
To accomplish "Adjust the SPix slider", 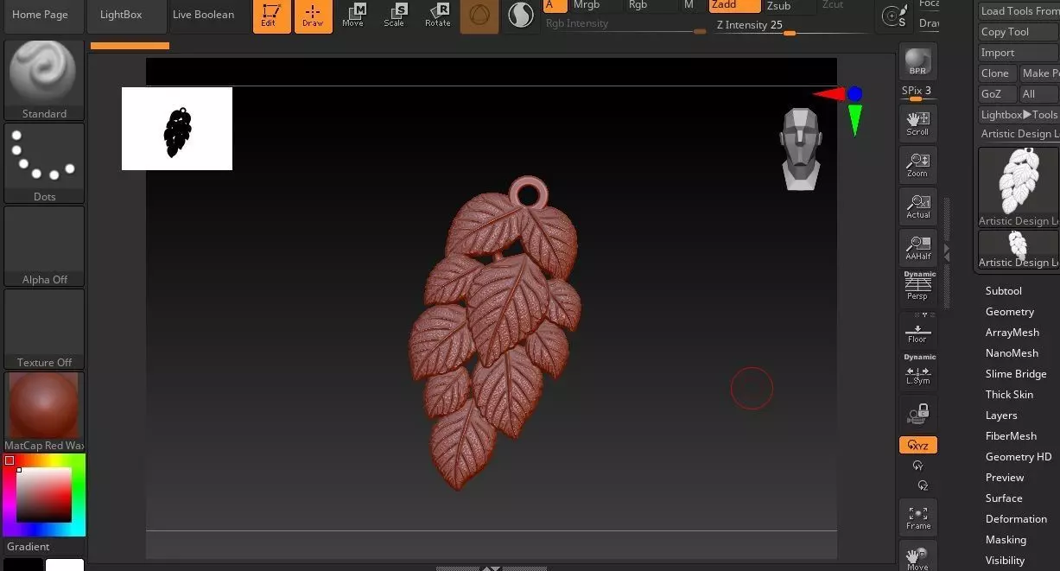I will (x=917, y=93).
